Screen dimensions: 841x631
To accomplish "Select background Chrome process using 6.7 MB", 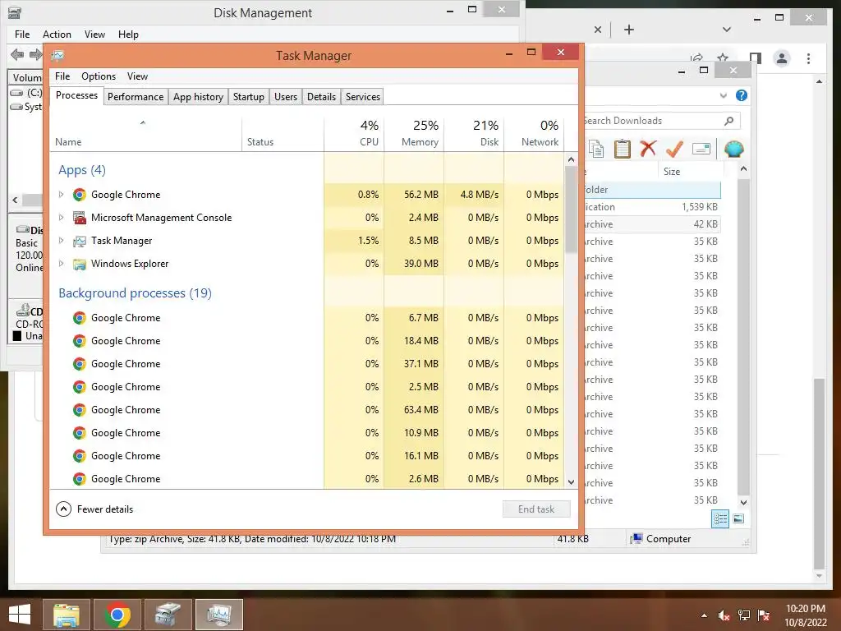I will click(307, 318).
